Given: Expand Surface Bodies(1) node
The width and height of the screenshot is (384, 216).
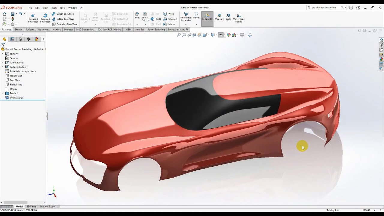Looking at the screenshot, I should 2,67.
